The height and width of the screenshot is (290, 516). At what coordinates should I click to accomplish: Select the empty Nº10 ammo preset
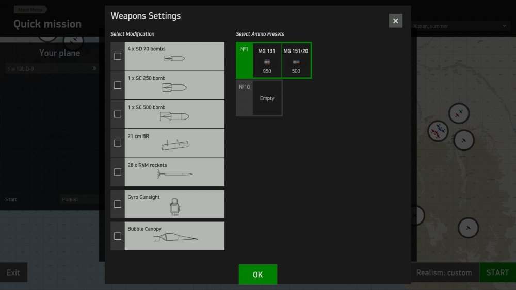[x=259, y=98]
